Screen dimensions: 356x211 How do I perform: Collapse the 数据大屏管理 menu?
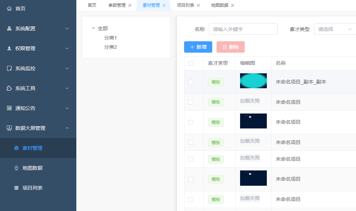67,128
